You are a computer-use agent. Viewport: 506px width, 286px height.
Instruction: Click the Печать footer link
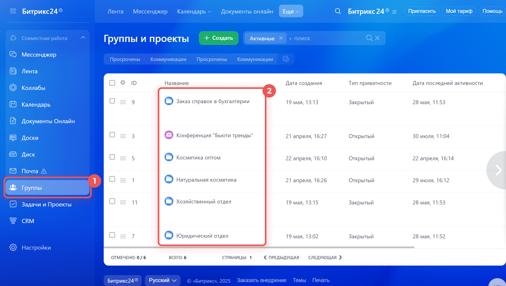[x=321, y=280]
